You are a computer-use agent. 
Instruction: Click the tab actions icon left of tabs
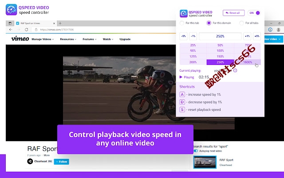pyautogui.click(x=10, y=23)
